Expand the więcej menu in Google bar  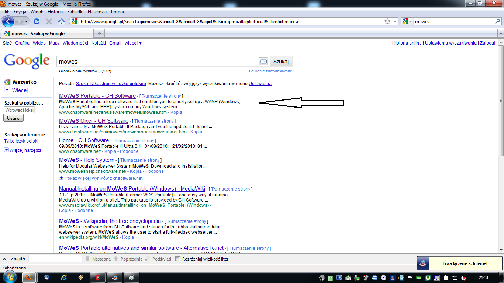tap(133, 43)
